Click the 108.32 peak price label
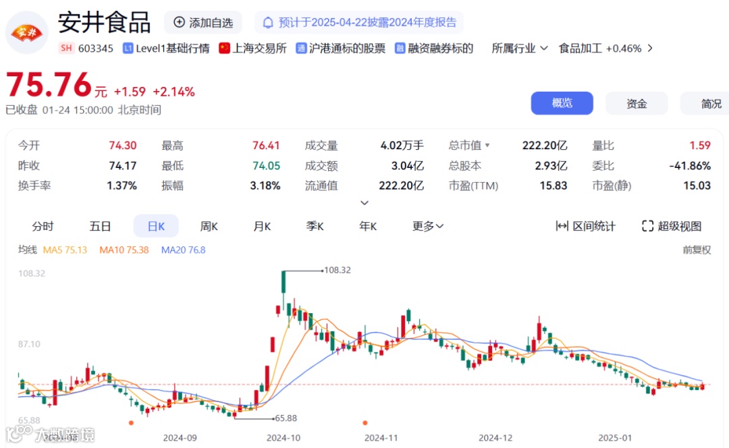Screen dimensions: 729x448 337,270
